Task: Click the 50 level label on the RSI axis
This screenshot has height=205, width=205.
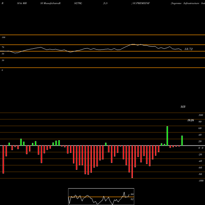Action: pos(3,54)
